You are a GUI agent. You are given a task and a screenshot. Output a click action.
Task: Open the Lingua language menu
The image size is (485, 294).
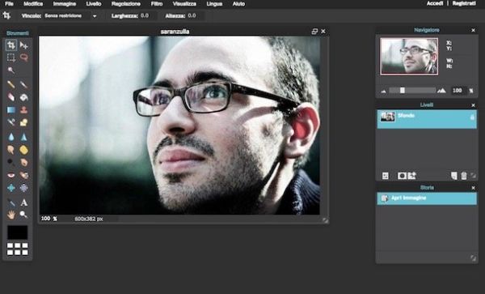tap(214, 4)
